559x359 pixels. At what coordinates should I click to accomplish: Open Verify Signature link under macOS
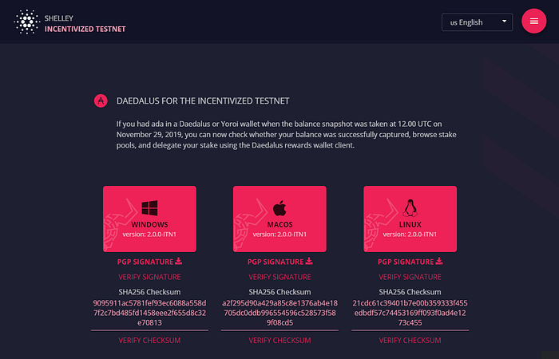(279, 277)
